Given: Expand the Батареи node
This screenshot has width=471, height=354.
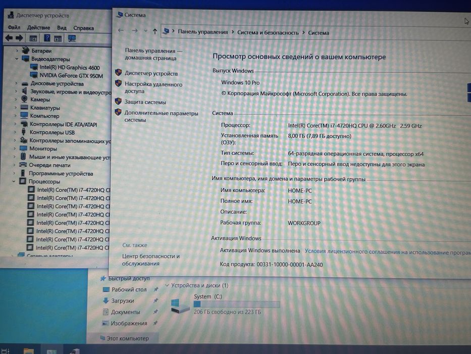Looking at the screenshot, I should 17,51.
